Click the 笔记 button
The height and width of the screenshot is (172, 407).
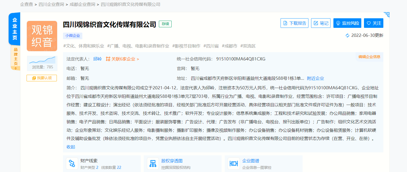pyautogui.click(x=321, y=23)
